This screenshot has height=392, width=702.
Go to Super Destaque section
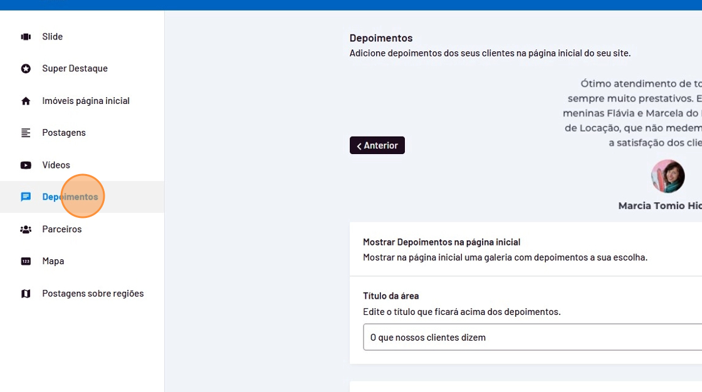(x=75, y=69)
